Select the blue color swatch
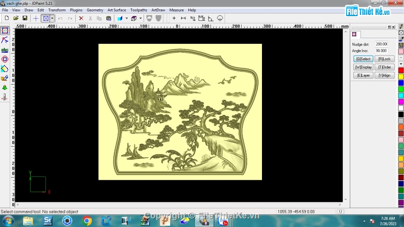The height and width of the screenshot is (227, 404). (401, 83)
